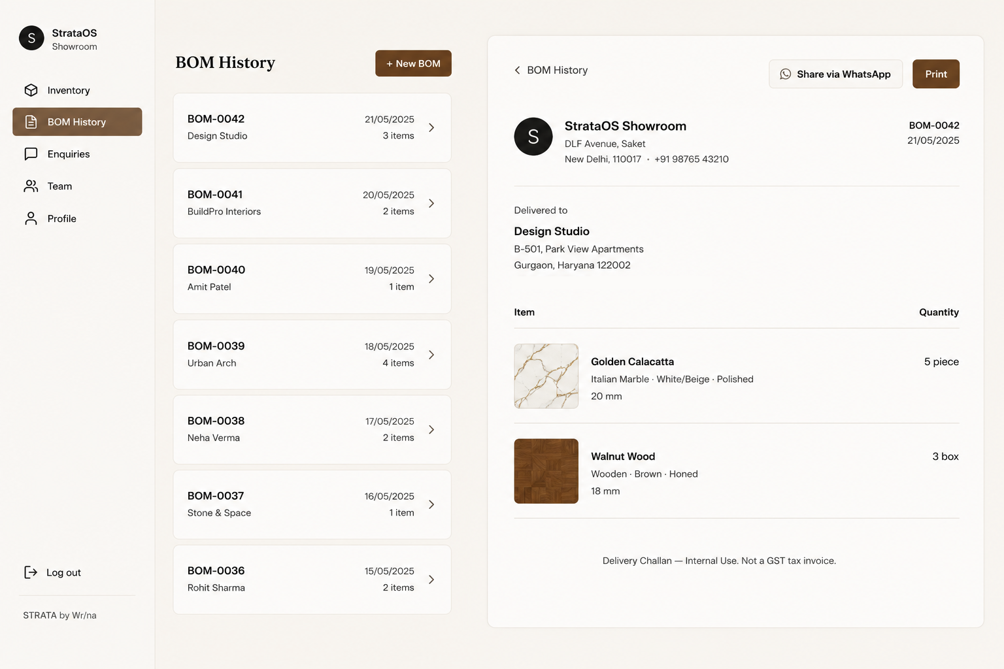
Task: Expand BOM-0039 Urban Arch chevron
Action: [x=431, y=355]
